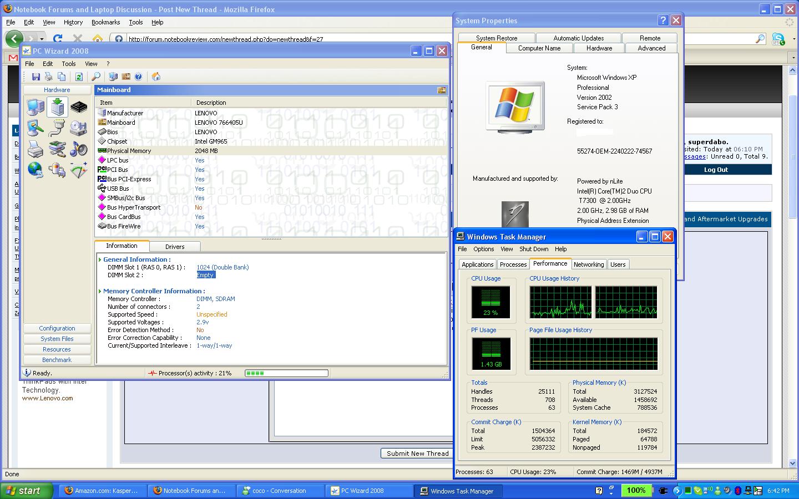The image size is (799, 499).
Task: Open Automatic Updates tab in System Properties
Action: pos(579,38)
